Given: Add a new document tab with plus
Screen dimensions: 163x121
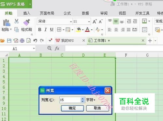Looking at the screenshot, I should (150, 41).
